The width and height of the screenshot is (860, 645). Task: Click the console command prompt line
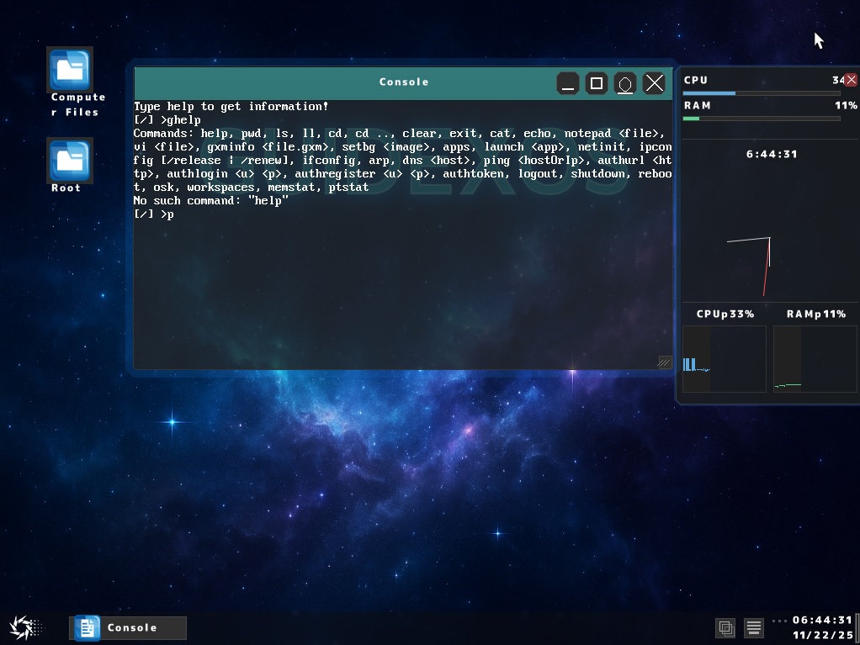pyautogui.click(x=337, y=214)
